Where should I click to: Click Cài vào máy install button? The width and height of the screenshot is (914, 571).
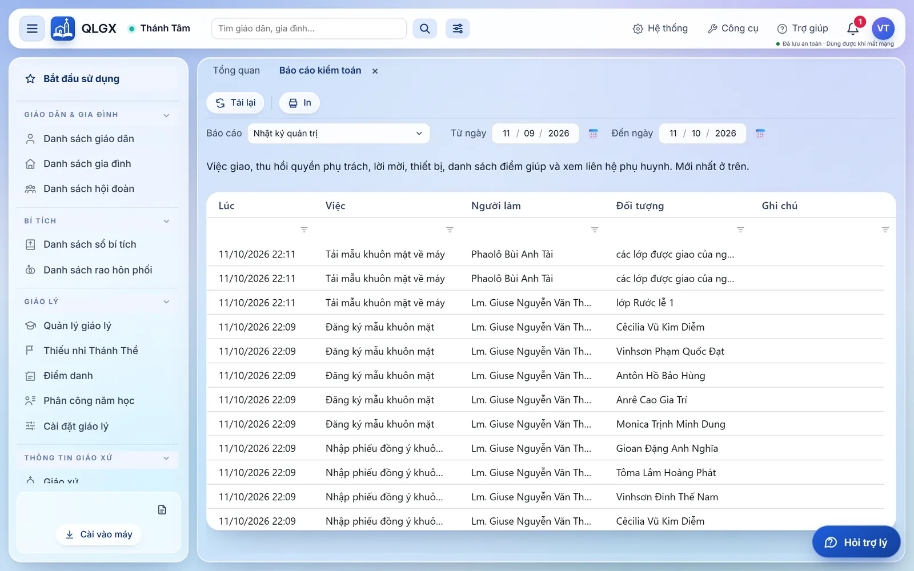(99, 534)
